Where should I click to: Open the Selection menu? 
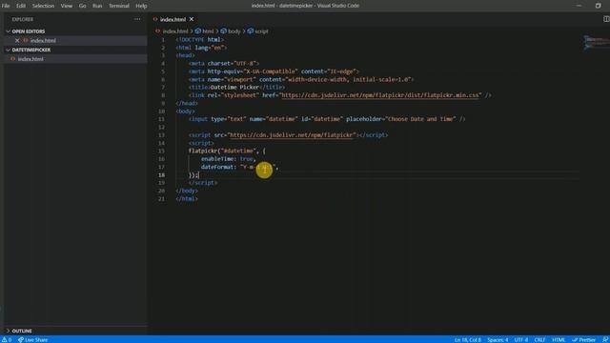[x=43, y=6]
